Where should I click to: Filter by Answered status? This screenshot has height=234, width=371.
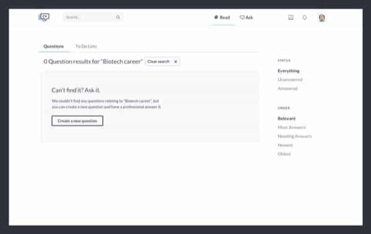pos(288,89)
